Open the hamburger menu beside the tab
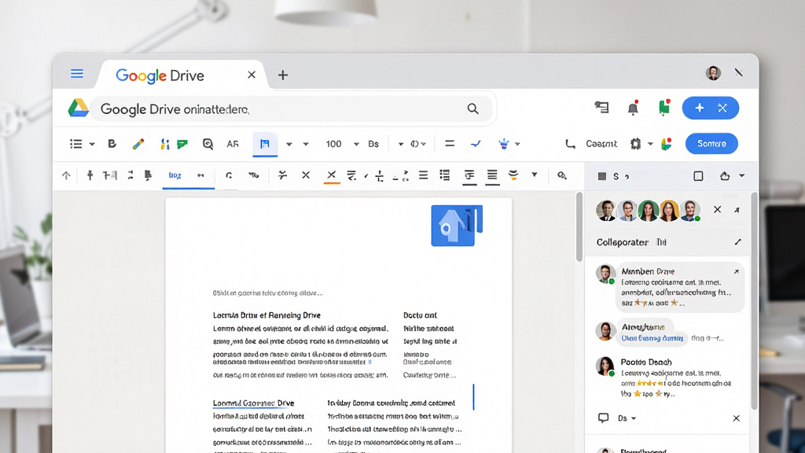805x453 pixels. 77,74
